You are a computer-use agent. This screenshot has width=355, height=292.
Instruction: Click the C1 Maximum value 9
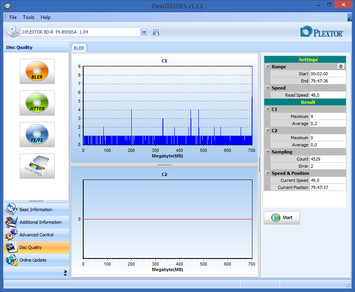328,116
